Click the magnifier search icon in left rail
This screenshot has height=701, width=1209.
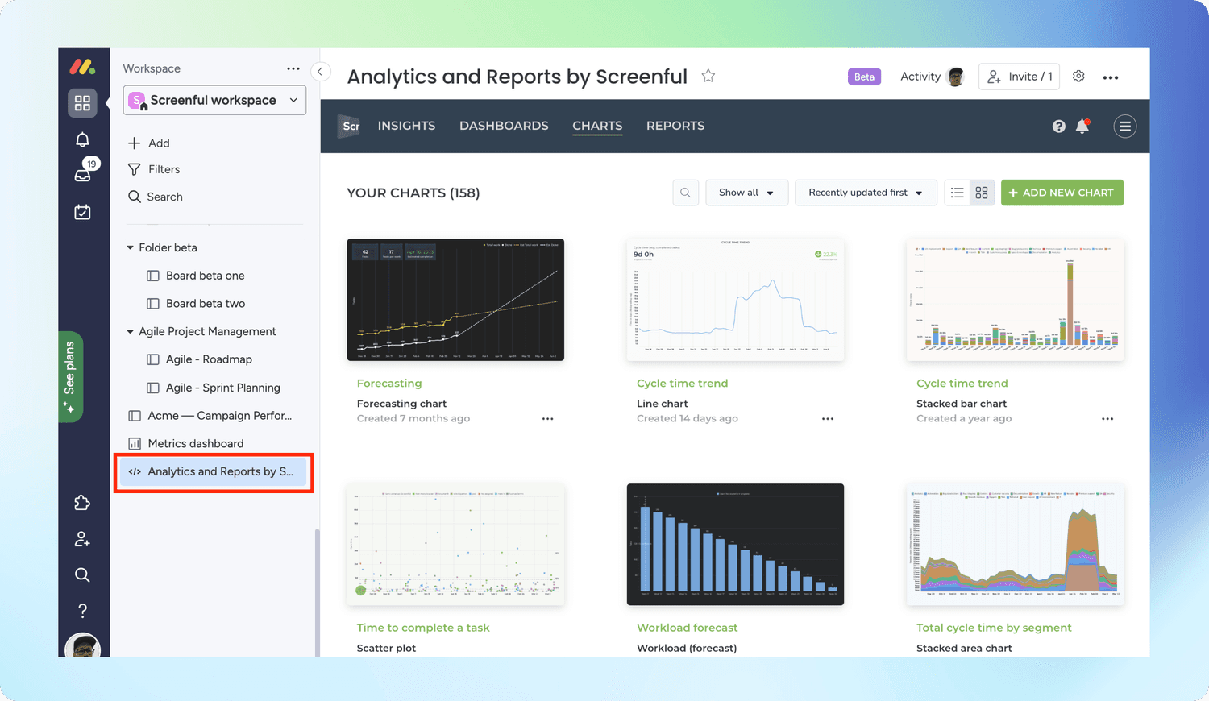(x=82, y=574)
